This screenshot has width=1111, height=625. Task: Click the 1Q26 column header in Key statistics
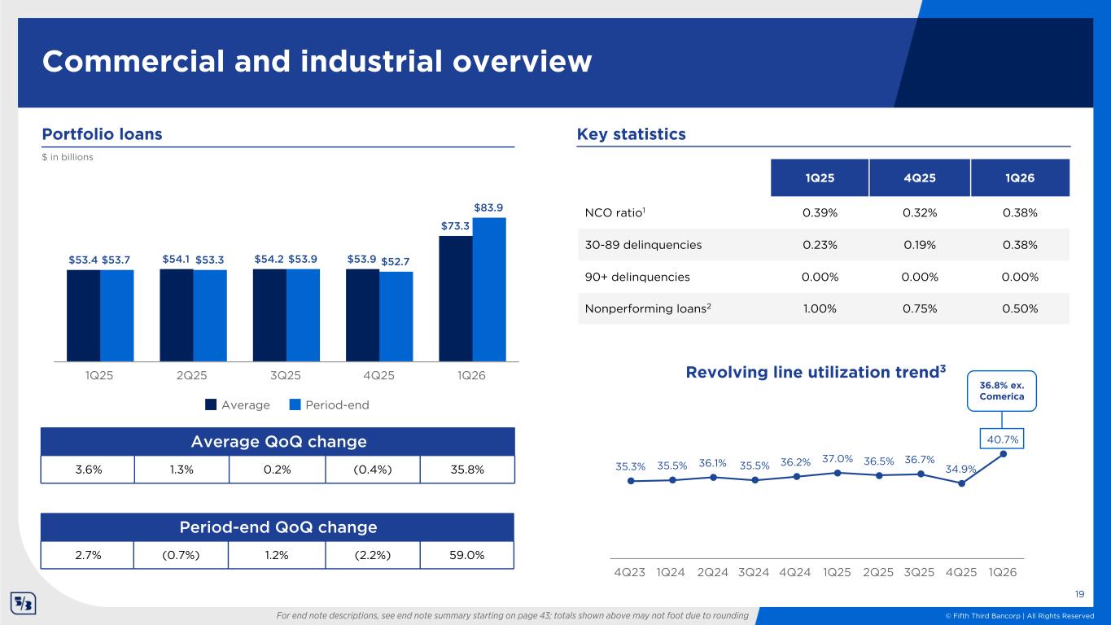(x=1020, y=177)
